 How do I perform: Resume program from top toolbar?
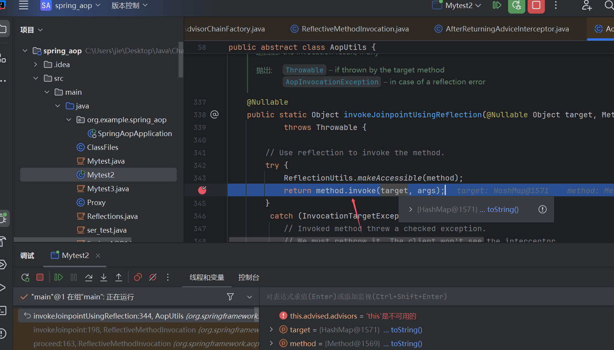(x=497, y=5)
